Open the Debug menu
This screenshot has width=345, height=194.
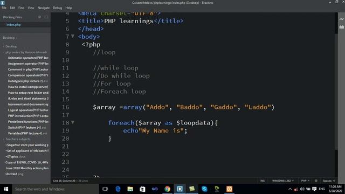pos(58,8)
